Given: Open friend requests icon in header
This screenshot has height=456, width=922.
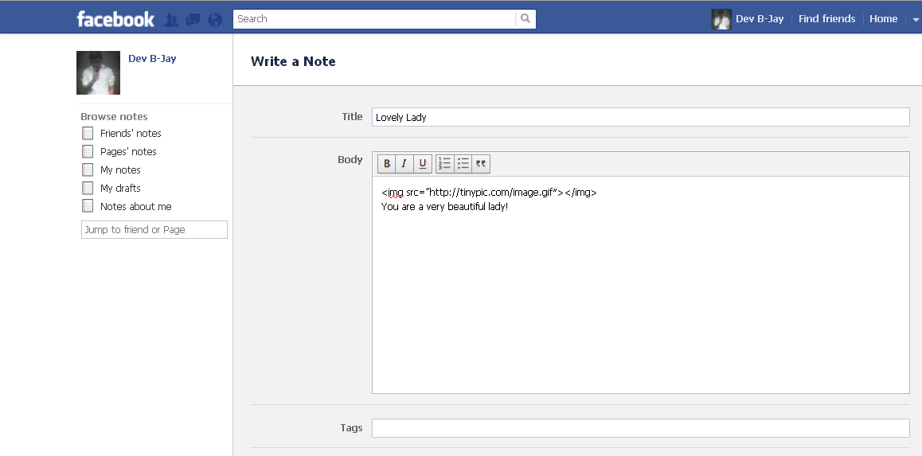Looking at the screenshot, I should tap(171, 20).
